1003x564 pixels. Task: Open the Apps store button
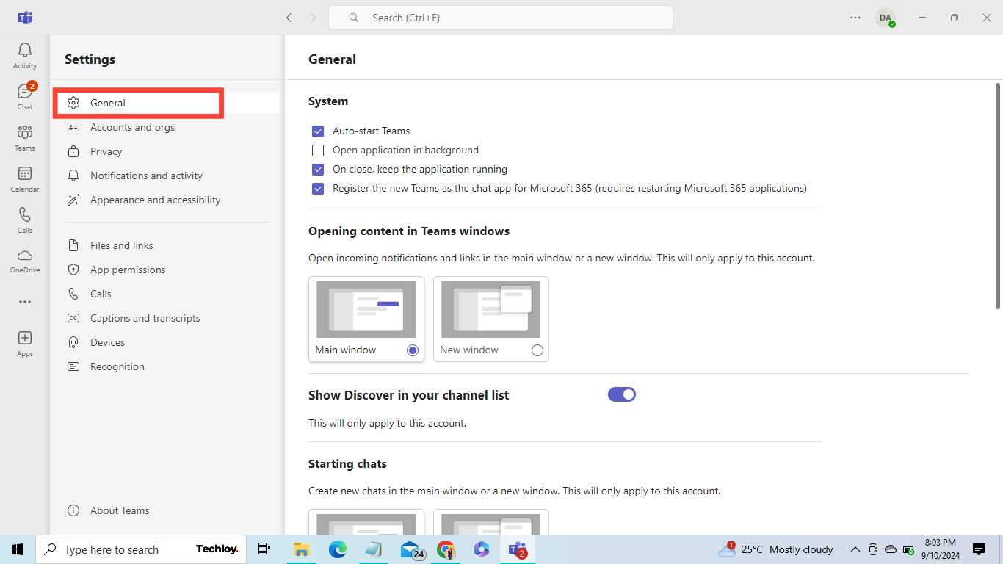pyautogui.click(x=25, y=344)
